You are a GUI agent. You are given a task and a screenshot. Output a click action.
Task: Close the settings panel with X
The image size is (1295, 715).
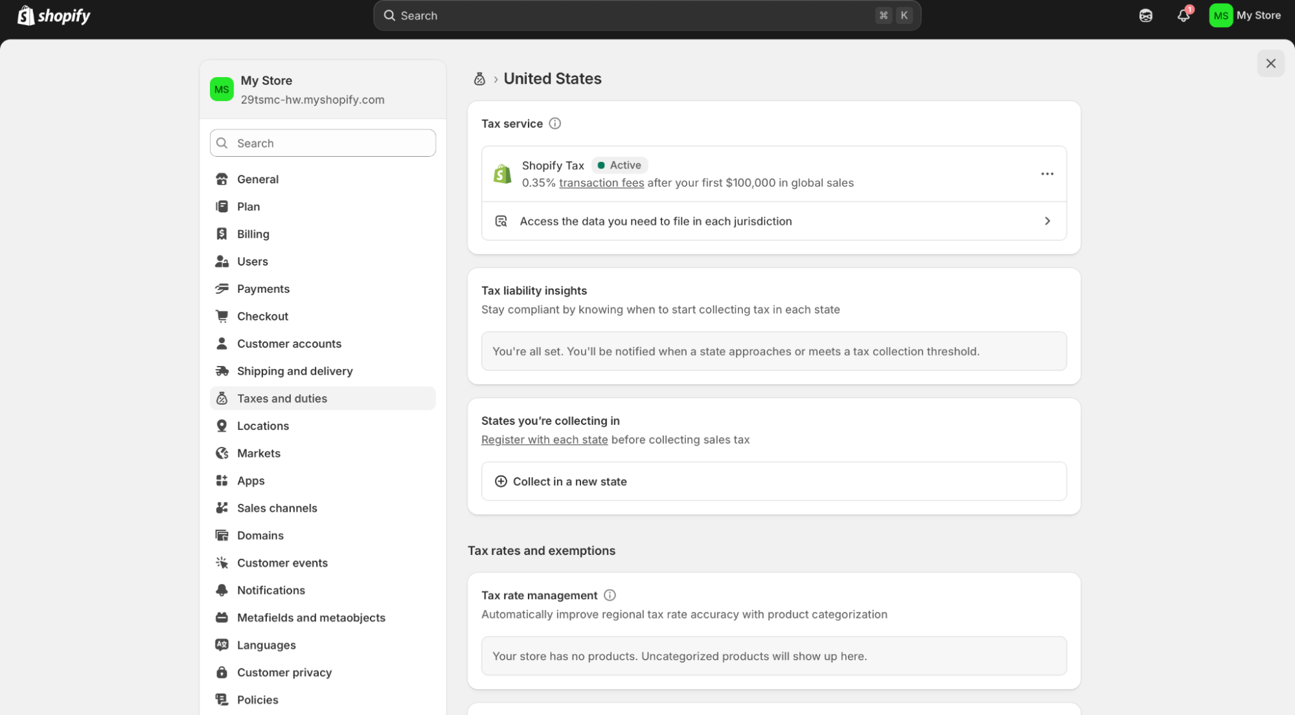[1270, 63]
